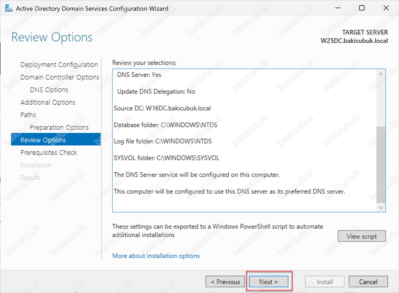Click 'Database folder: C:\WINDOWS\NTDS' line
The image size is (399, 293).
pyautogui.click(x=165, y=125)
